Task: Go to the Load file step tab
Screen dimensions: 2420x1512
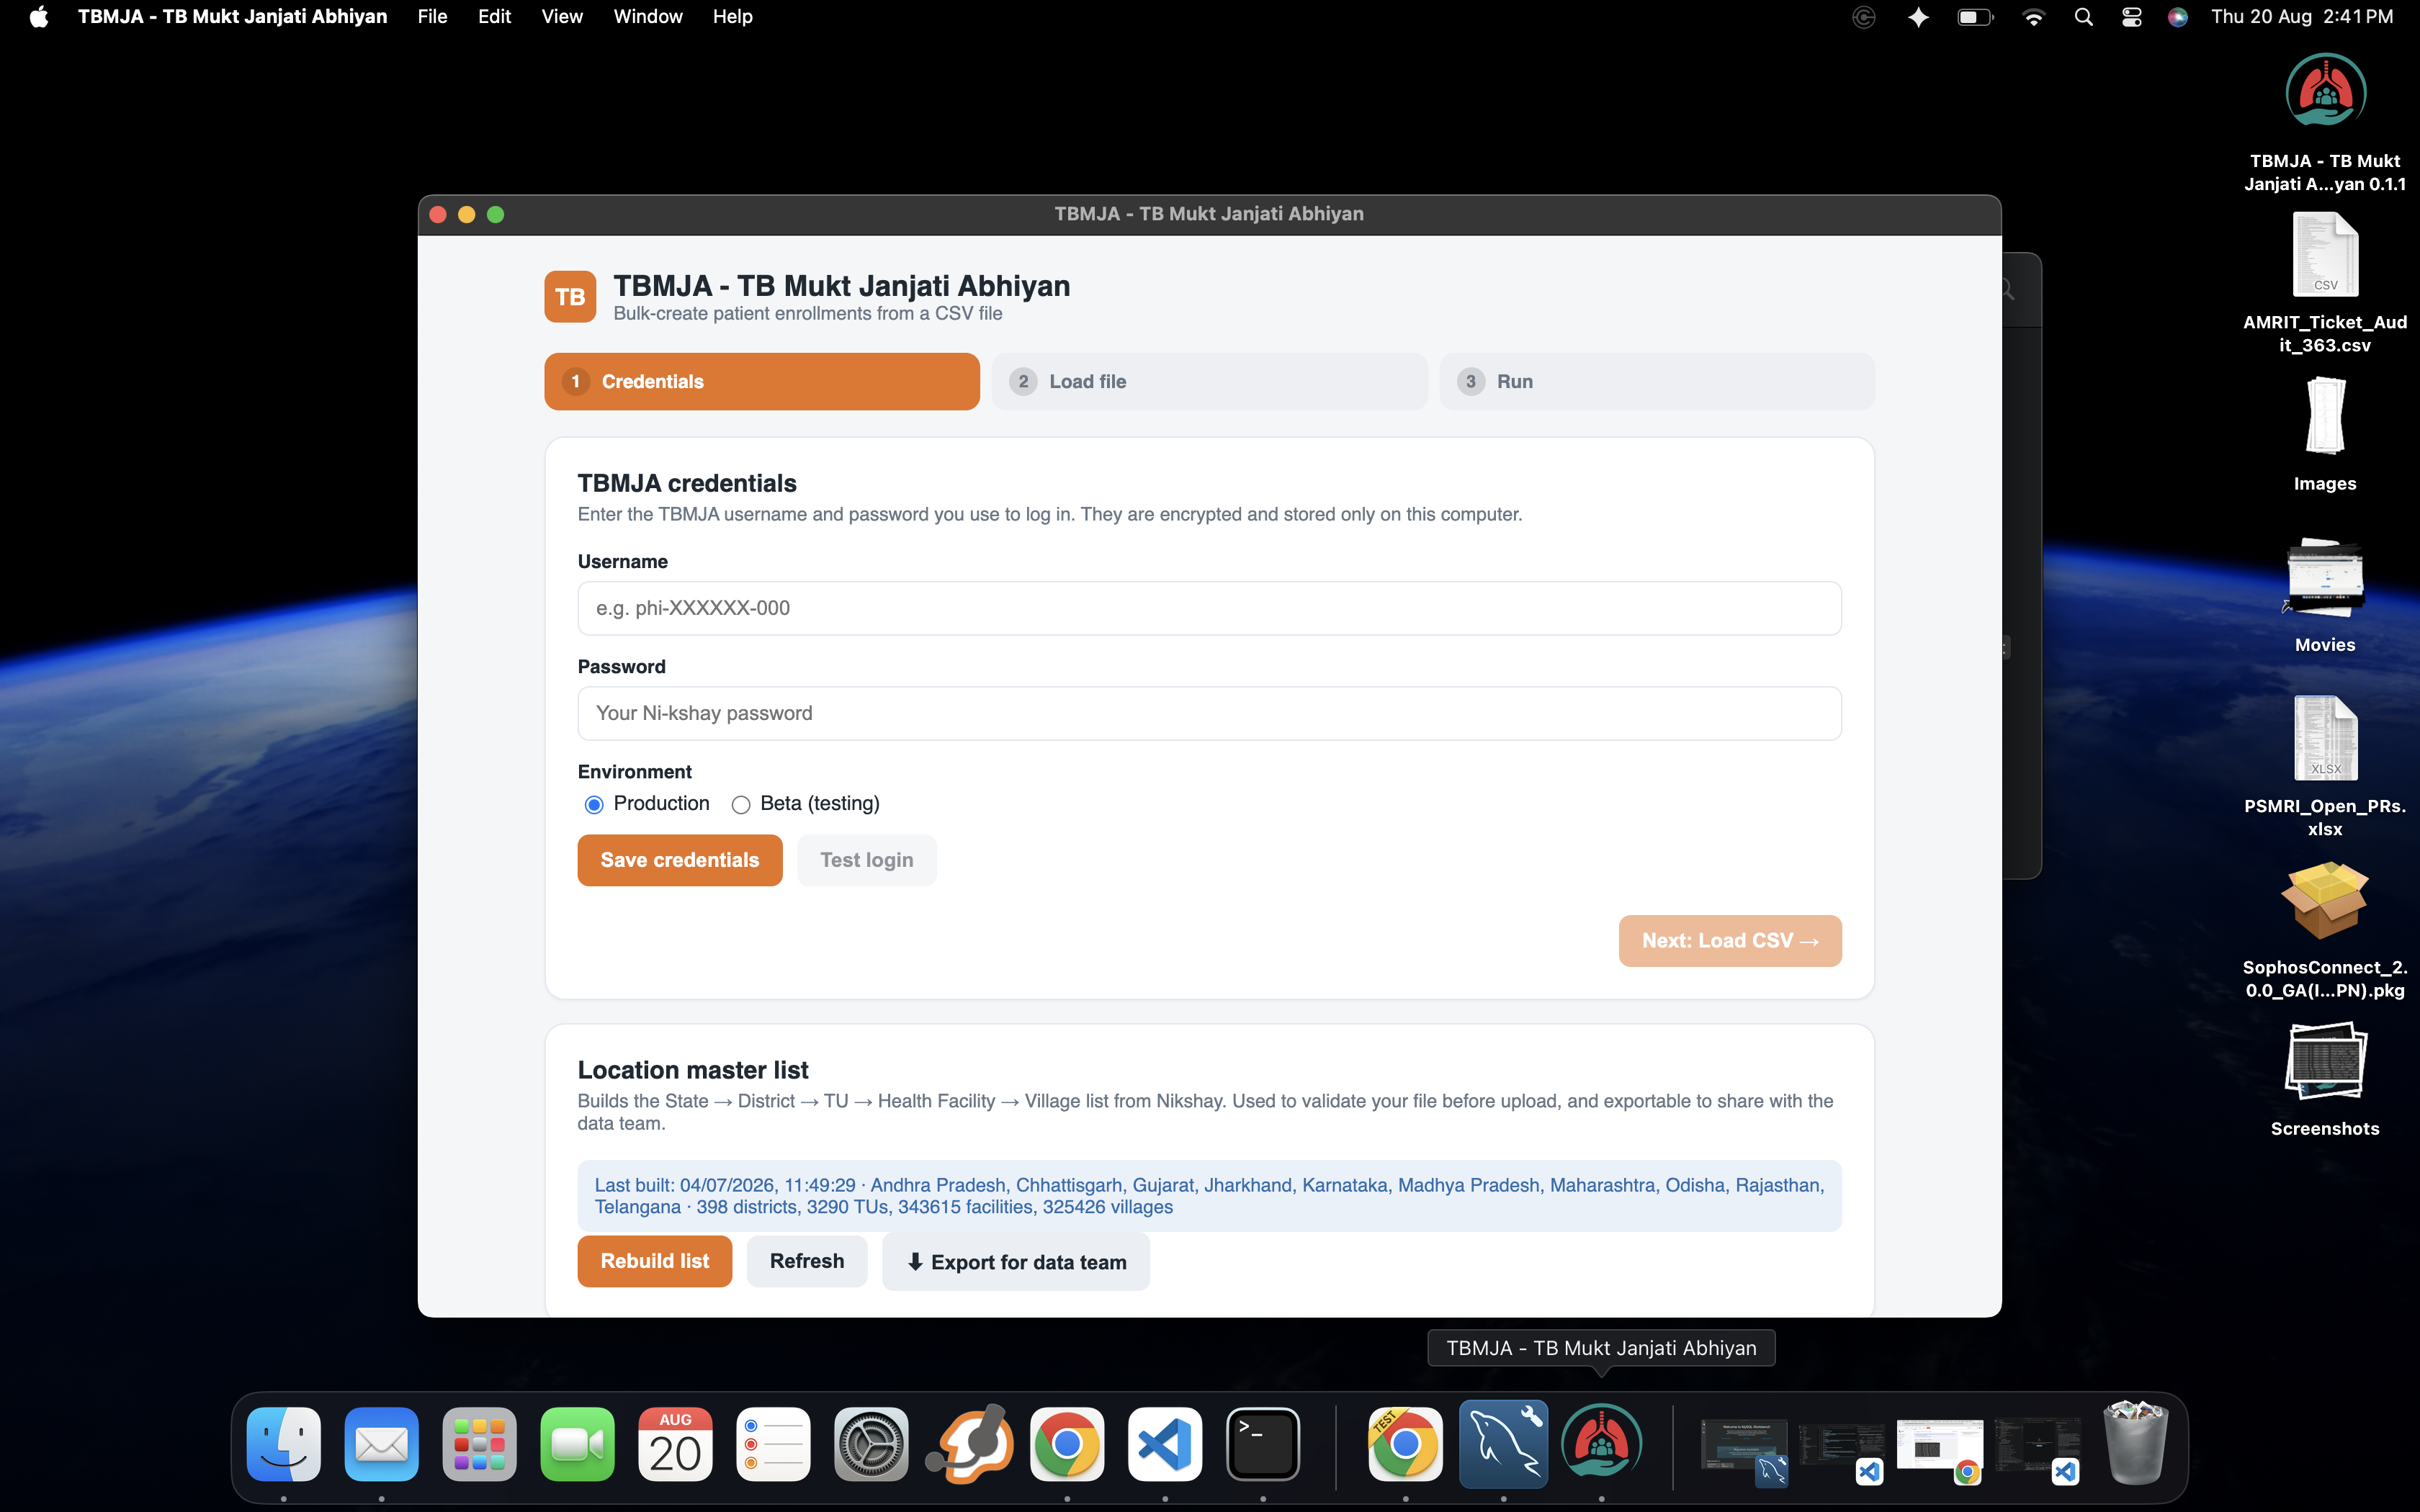Action: pyautogui.click(x=1209, y=381)
